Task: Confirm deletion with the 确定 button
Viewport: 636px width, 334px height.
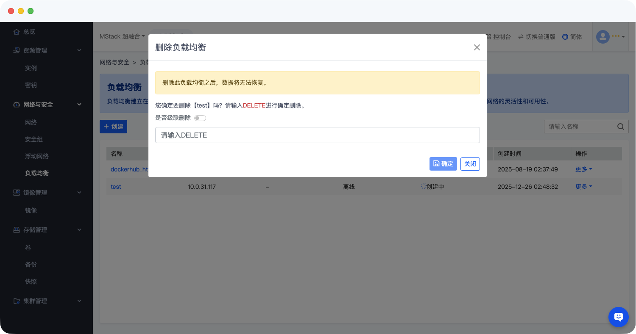Action: click(443, 164)
